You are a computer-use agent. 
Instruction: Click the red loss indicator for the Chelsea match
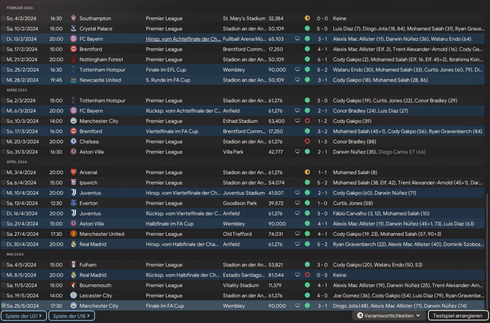point(307,142)
